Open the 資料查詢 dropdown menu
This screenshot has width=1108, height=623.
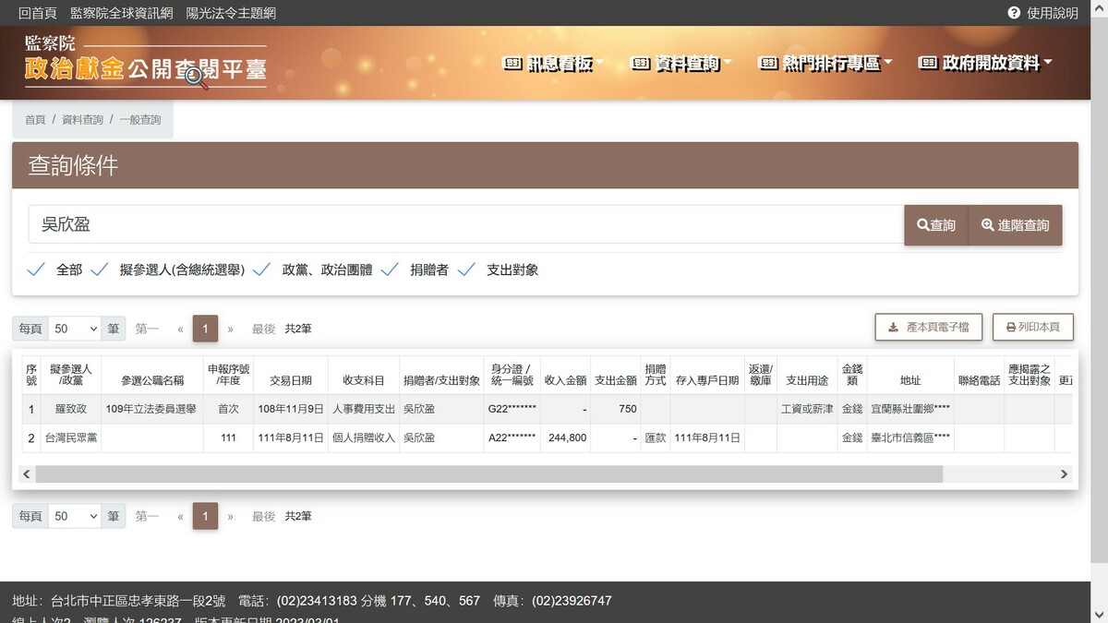pos(680,63)
